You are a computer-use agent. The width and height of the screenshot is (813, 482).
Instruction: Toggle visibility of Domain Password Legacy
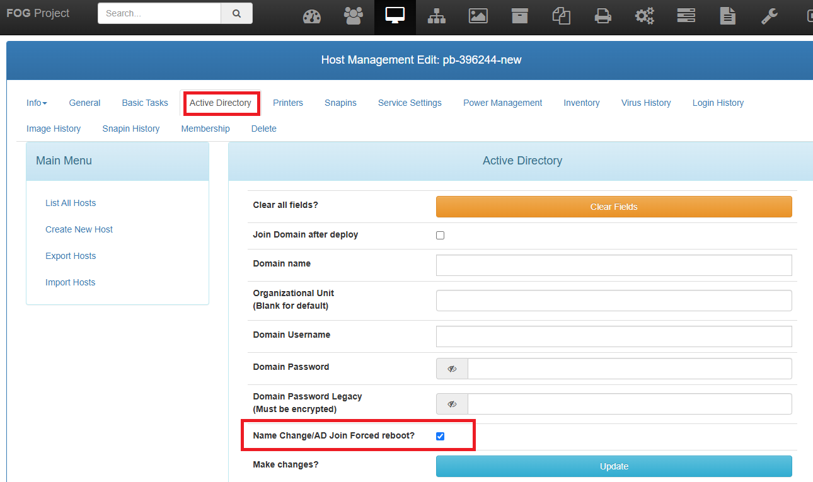pos(452,404)
